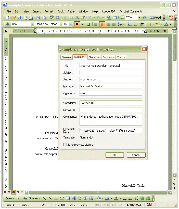Click the Format Painter brush icon
179x209 pixels.
tap(83, 18)
